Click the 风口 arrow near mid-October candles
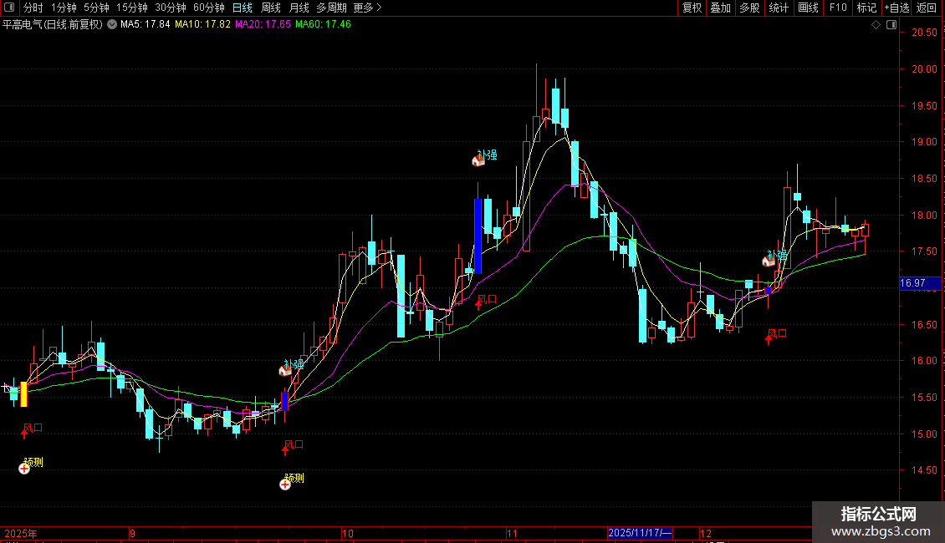945x543 pixels. (x=478, y=303)
